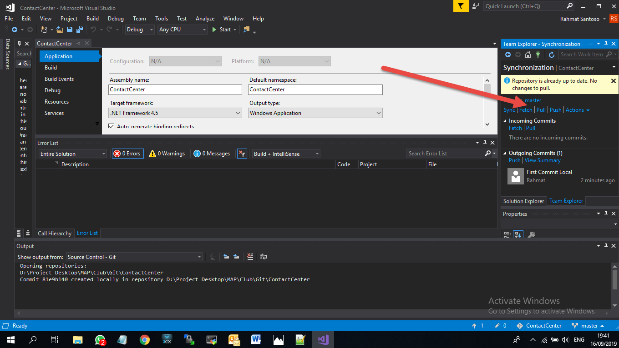Viewport: 619px width, 348px height.
Task: Open Chrome from the taskbar
Action: tap(145, 339)
